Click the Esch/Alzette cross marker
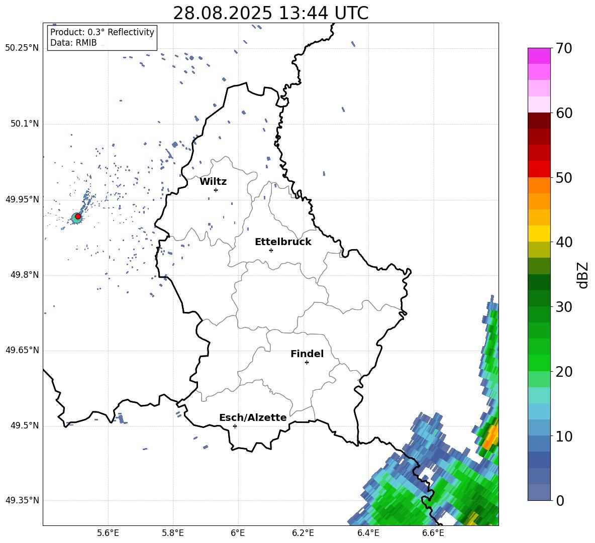595x543 pixels. pos(235,426)
